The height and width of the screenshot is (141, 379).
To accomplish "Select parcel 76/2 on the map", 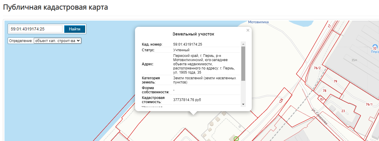I will (x=317, y=68).
